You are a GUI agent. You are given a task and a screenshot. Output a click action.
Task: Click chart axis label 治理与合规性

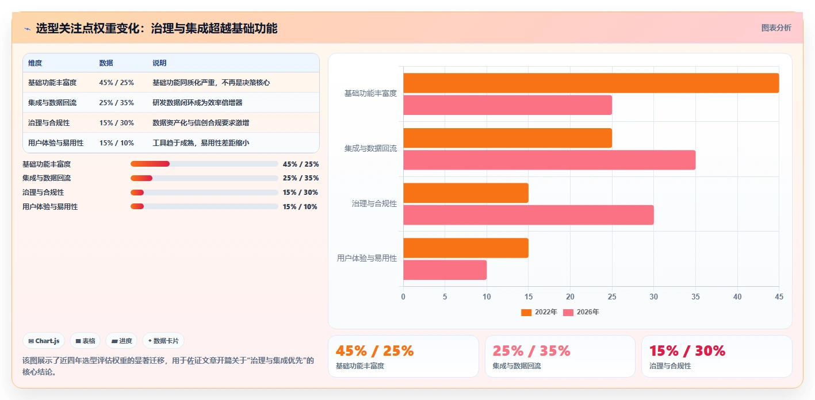(374, 203)
